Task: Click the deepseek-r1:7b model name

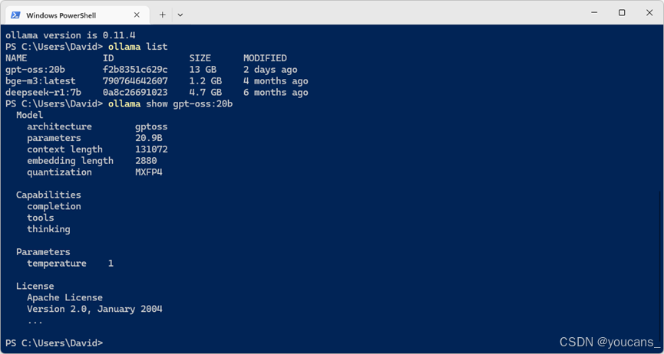Action: pyautogui.click(x=43, y=92)
